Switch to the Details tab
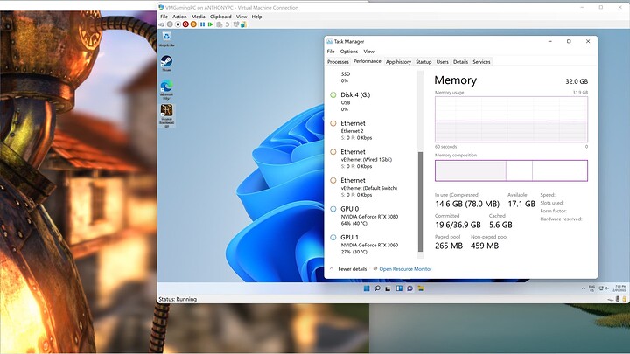Image resolution: width=630 pixels, height=354 pixels. click(460, 62)
